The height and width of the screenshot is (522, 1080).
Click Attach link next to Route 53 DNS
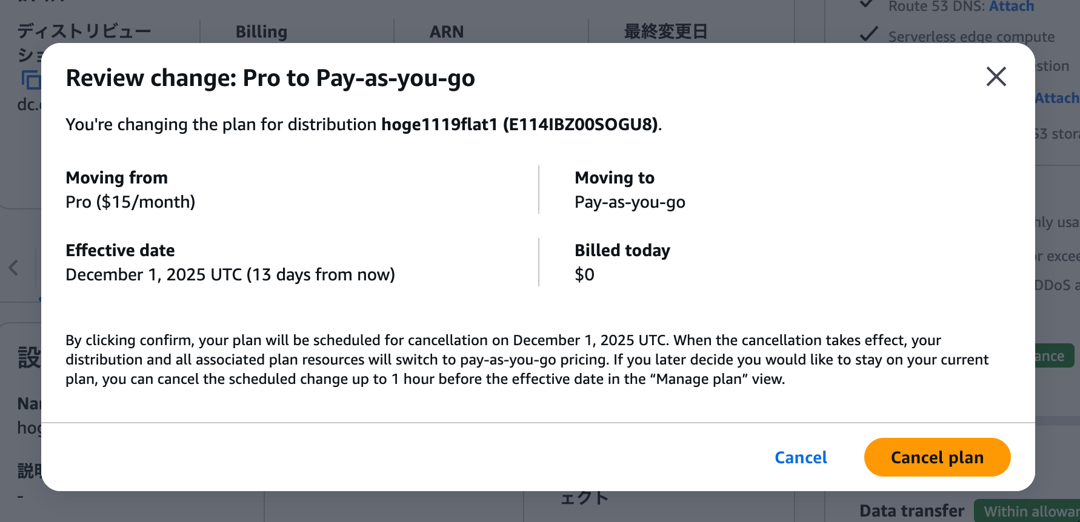pyautogui.click(x=1012, y=7)
